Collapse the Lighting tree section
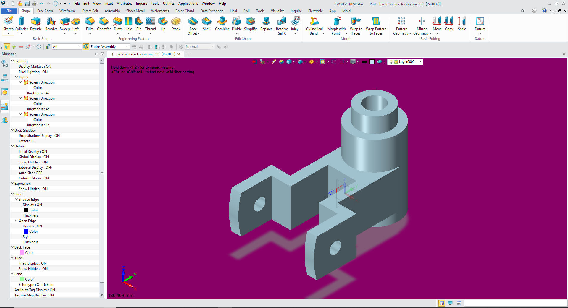The width and height of the screenshot is (568, 308). 12,61
